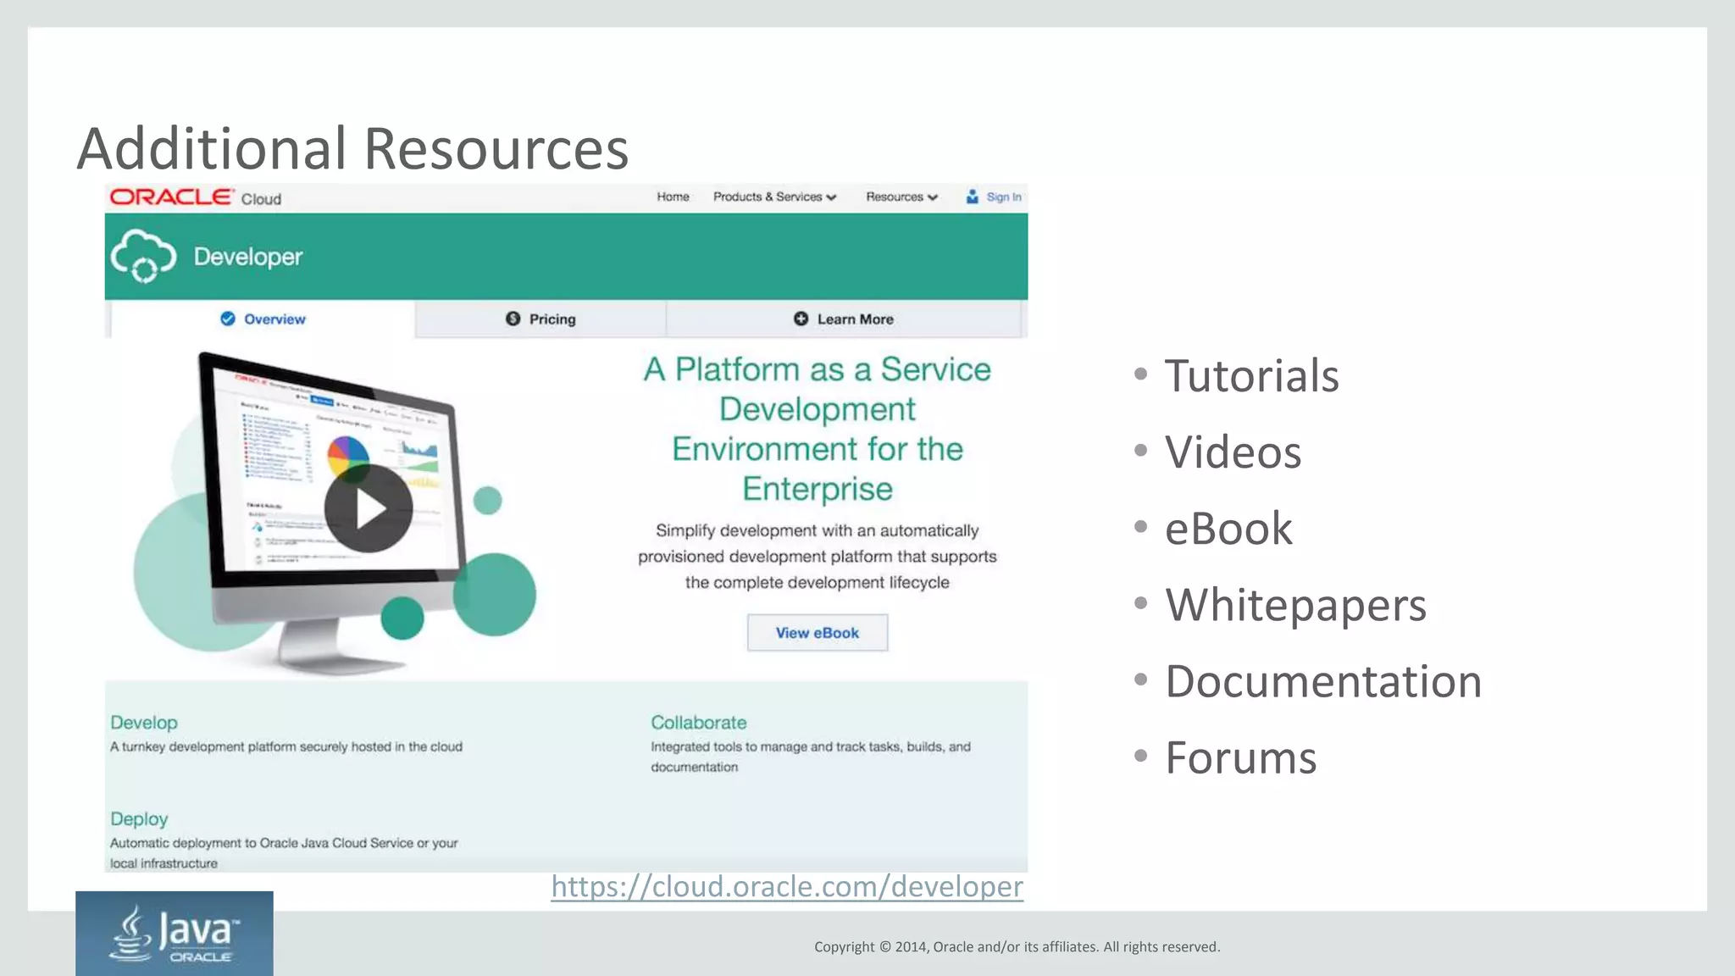
Task: Open the Learn More tab
Action: (x=844, y=319)
